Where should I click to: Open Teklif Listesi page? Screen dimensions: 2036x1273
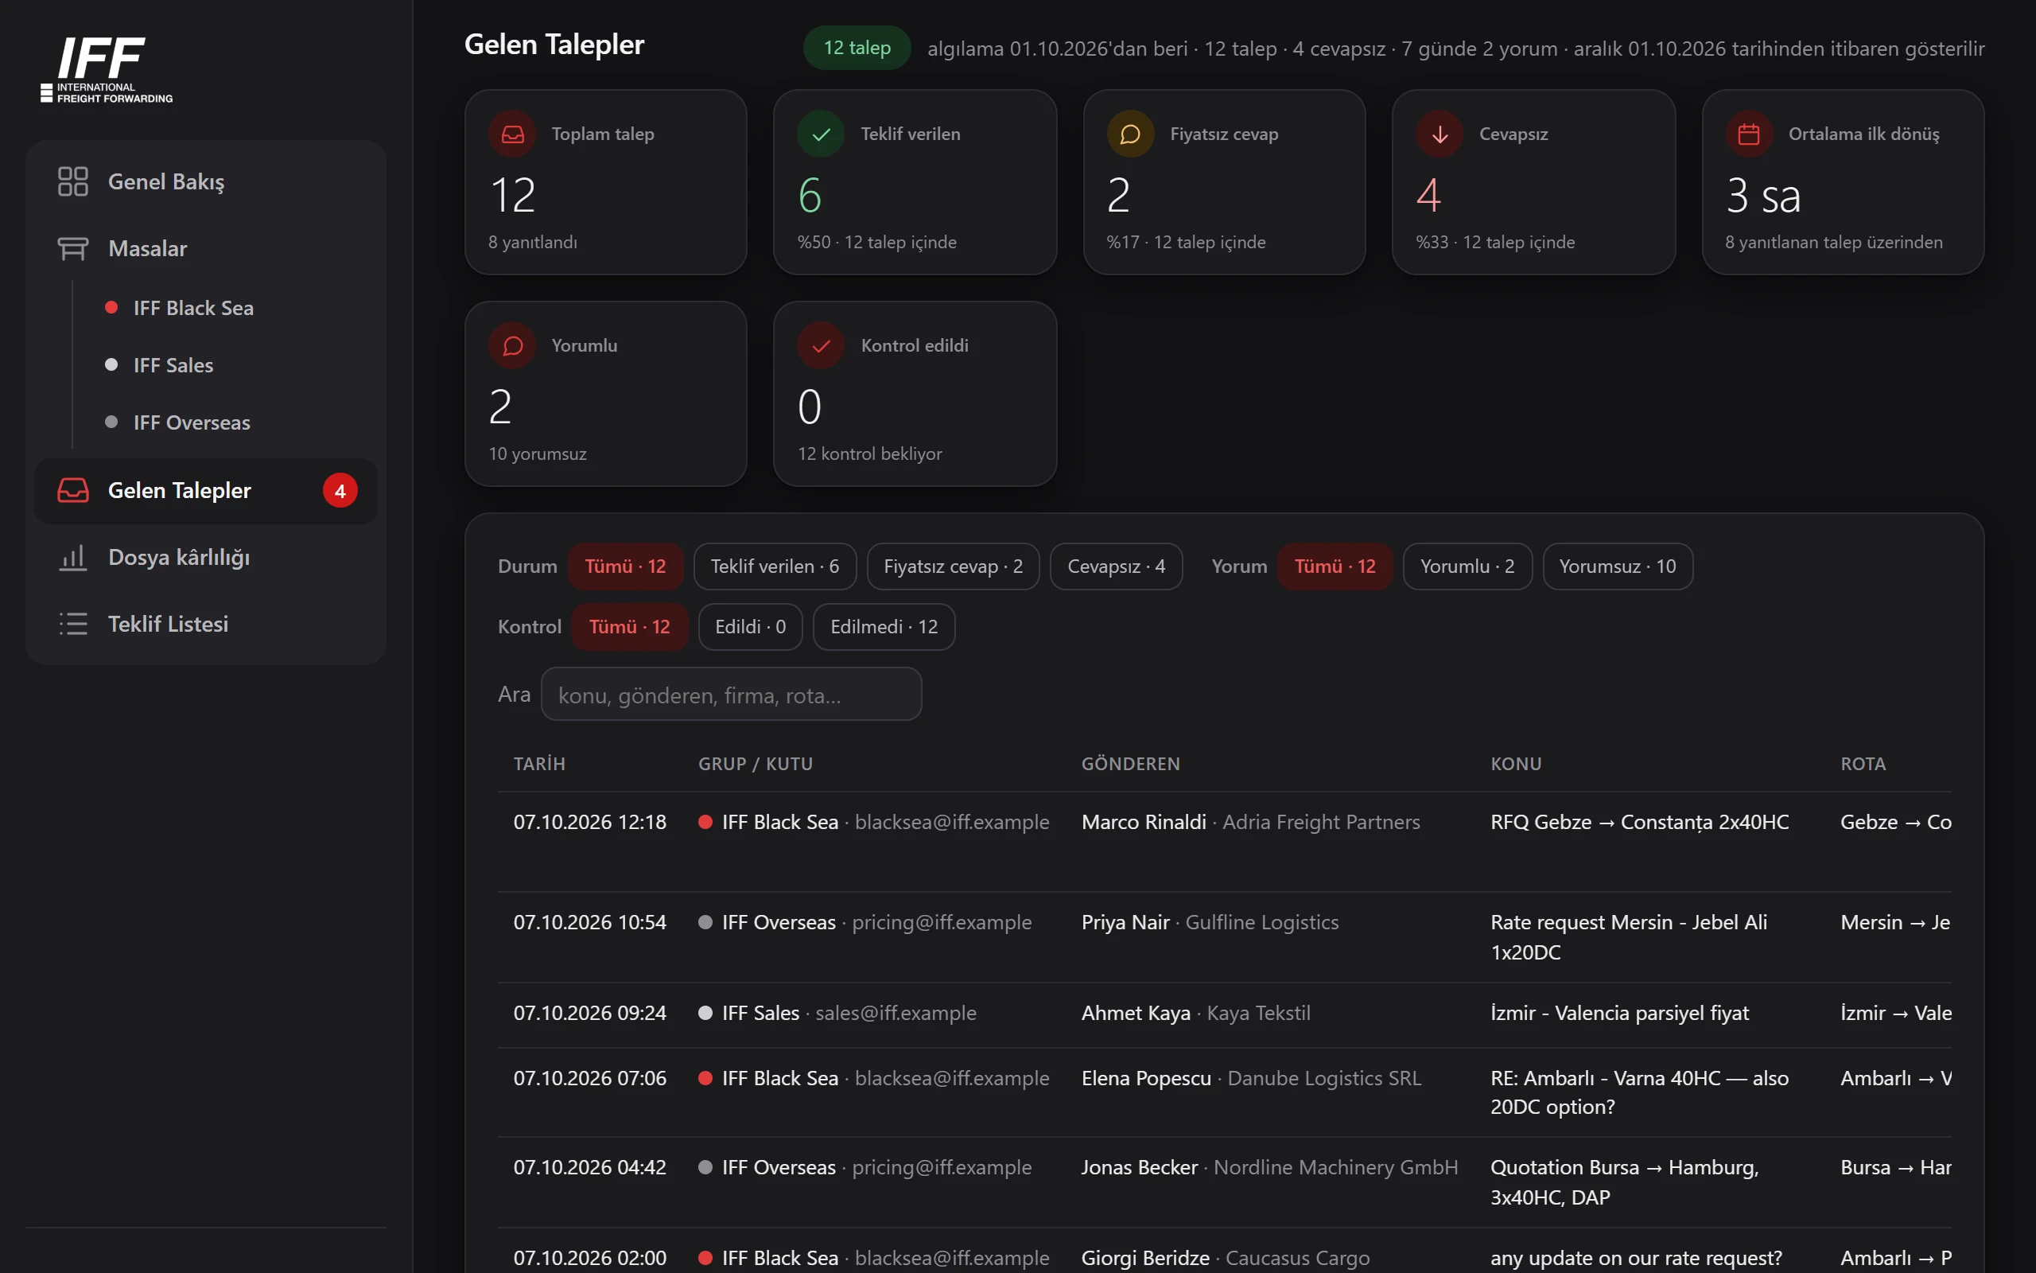[x=205, y=624]
